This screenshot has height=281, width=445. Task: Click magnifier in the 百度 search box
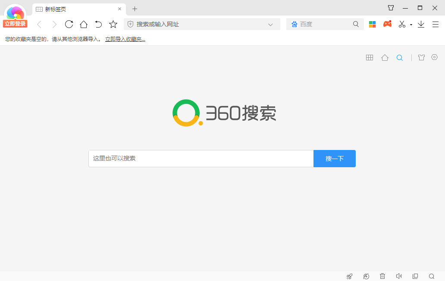pos(356,24)
